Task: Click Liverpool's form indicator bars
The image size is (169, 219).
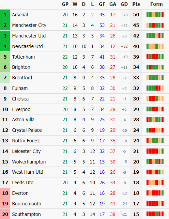Action: tap(155, 109)
